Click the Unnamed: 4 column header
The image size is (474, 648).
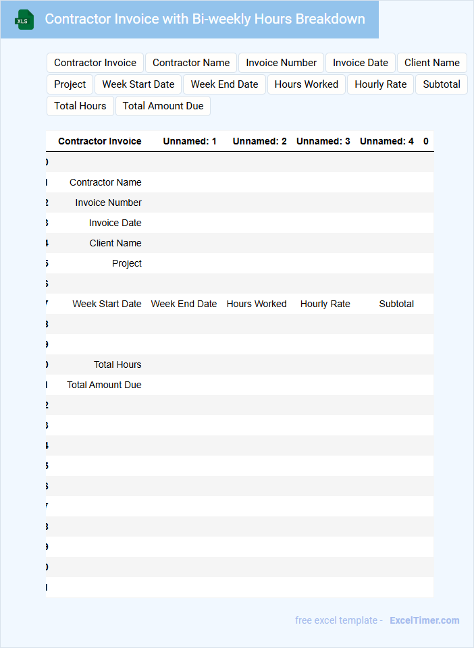387,141
